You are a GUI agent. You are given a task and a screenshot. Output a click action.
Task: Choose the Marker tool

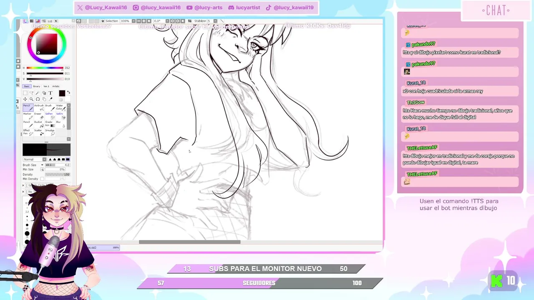(x=28, y=116)
